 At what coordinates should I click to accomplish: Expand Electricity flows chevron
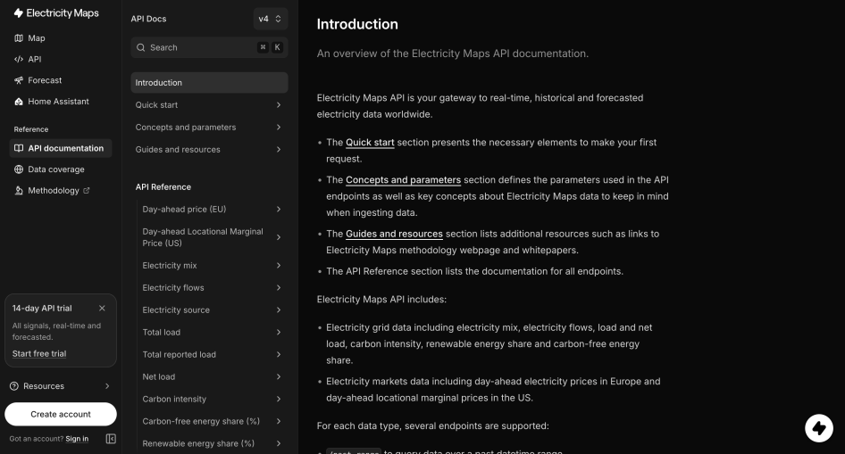[278, 287]
